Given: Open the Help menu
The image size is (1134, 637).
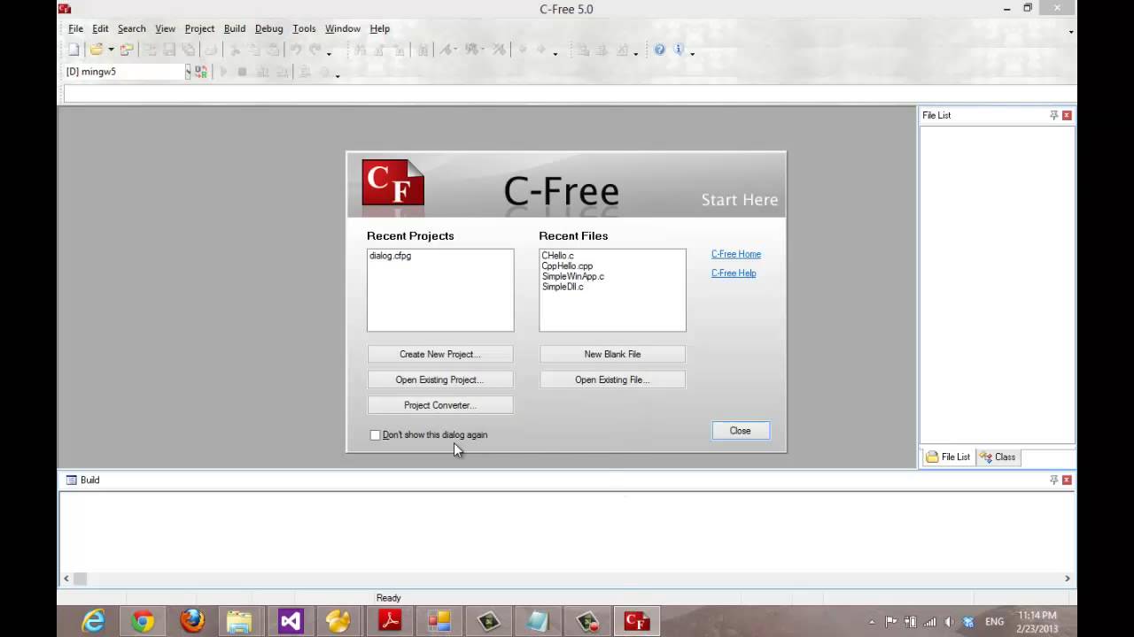Looking at the screenshot, I should click(380, 28).
